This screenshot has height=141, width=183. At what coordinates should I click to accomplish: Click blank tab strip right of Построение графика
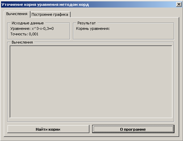pyautogui.click(x=124, y=14)
